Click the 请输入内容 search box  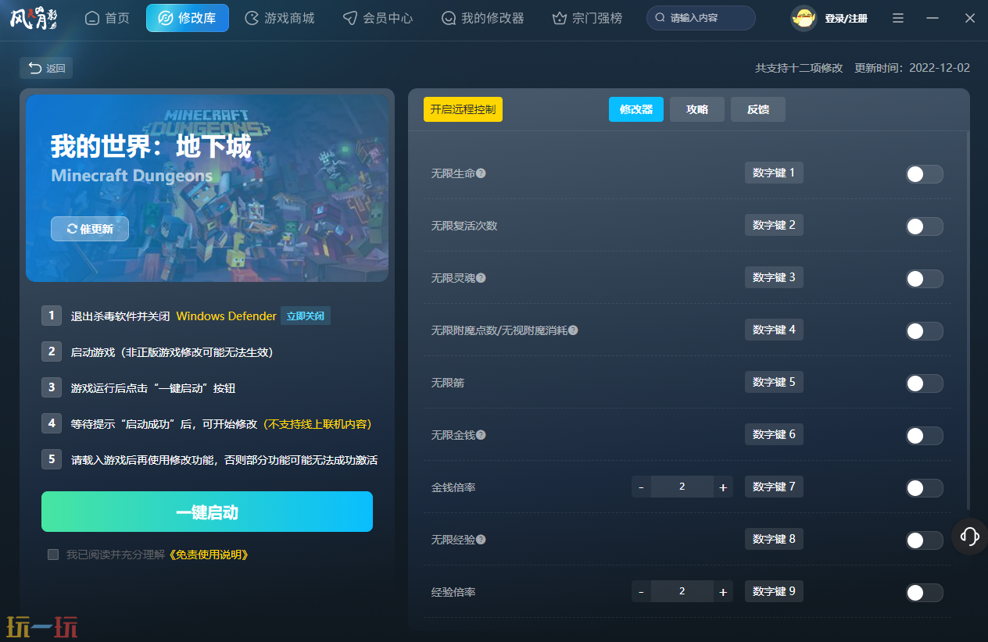coord(701,17)
